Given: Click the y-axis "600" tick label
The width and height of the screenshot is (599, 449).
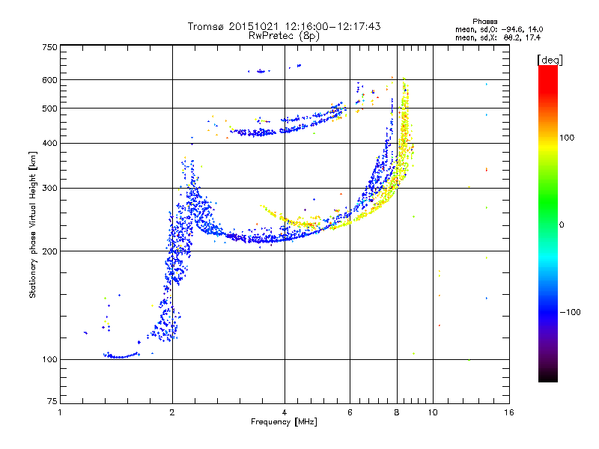Looking at the screenshot, I should click(x=49, y=80).
